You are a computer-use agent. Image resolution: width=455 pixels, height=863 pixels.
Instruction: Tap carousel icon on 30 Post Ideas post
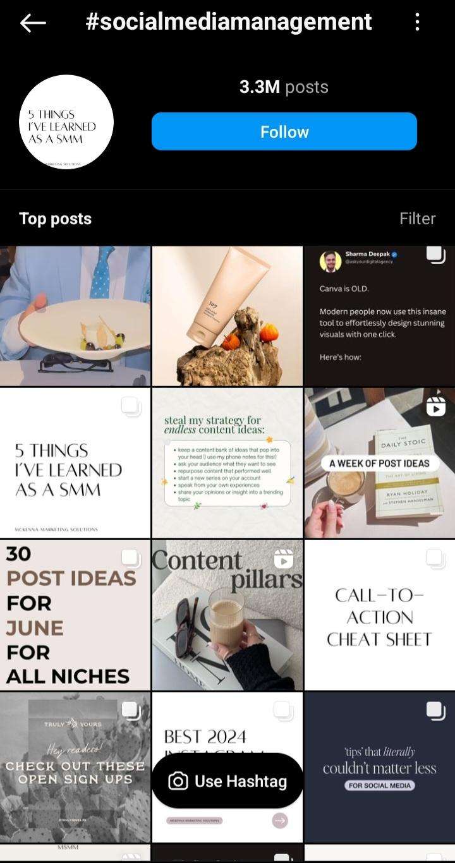pyautogui.click(x=131, y=558)
